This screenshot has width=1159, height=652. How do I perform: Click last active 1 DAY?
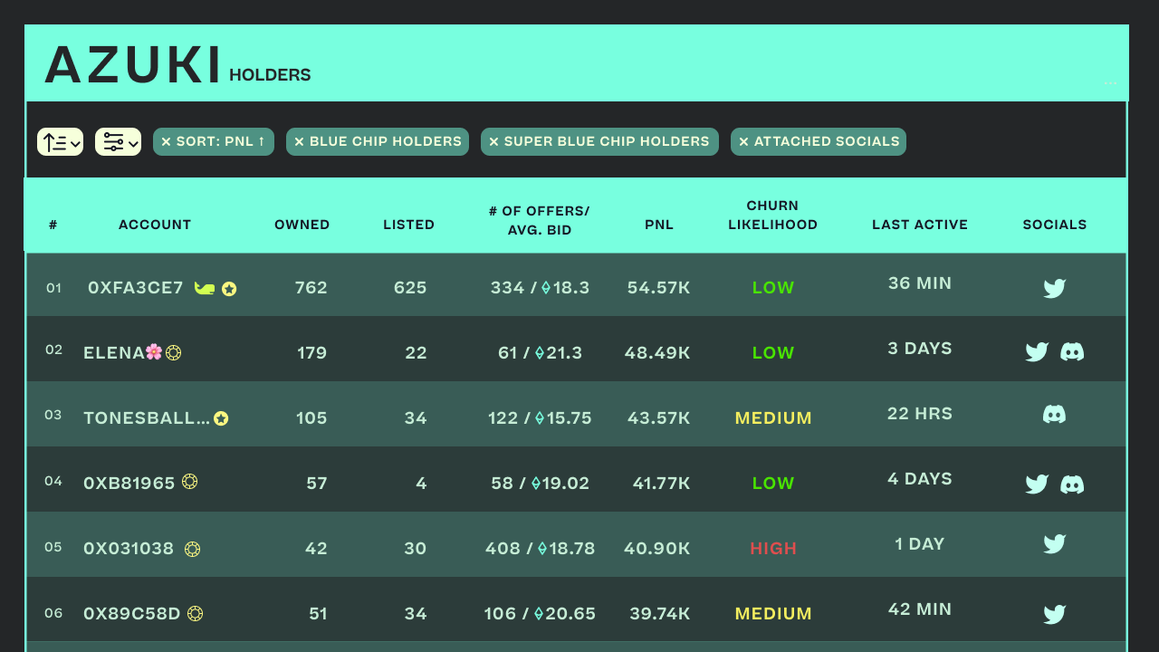point(920,544)
